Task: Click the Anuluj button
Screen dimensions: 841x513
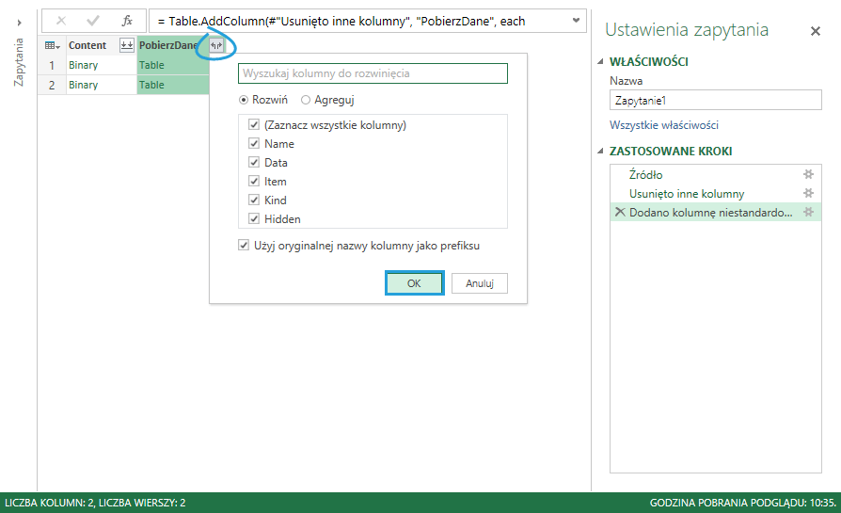Action: click(480, 283)
